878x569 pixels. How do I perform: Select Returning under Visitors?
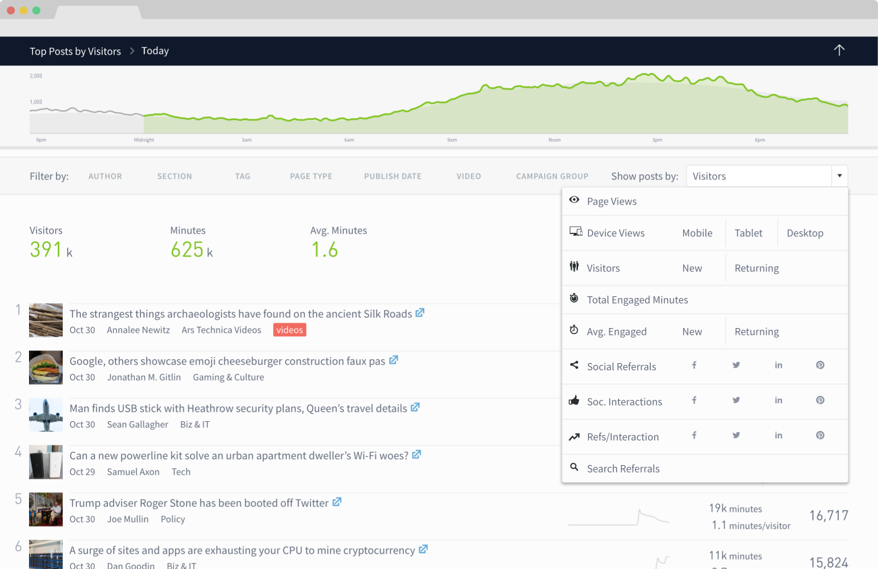pos(757,267)
